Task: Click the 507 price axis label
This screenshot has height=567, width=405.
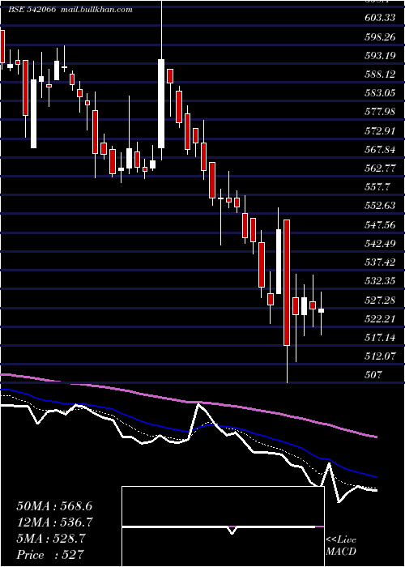Action: point(373,375)
